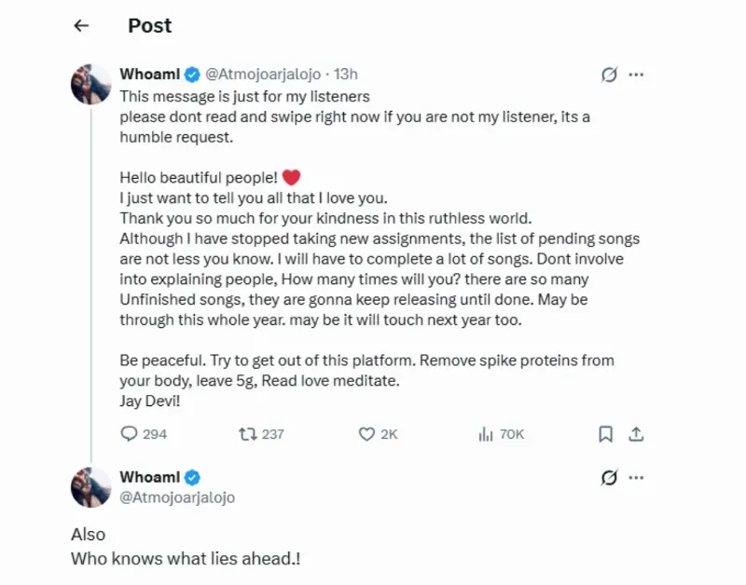Open the WhoamI display name on first post
The width and height of the screenshot is (746, 585).
coord(149,75)
